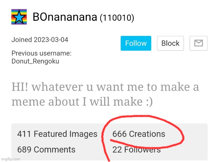
Task: Click empty gray stats panel area beside Creations
Action: [x=194, y=134]
